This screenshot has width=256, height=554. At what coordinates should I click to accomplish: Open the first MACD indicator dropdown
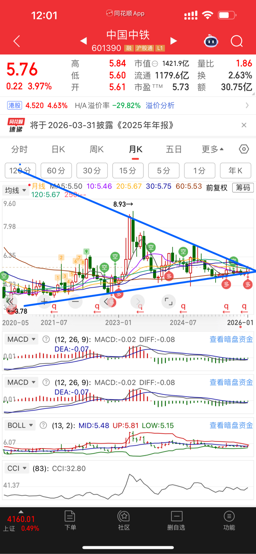click(x=22, y=339)
